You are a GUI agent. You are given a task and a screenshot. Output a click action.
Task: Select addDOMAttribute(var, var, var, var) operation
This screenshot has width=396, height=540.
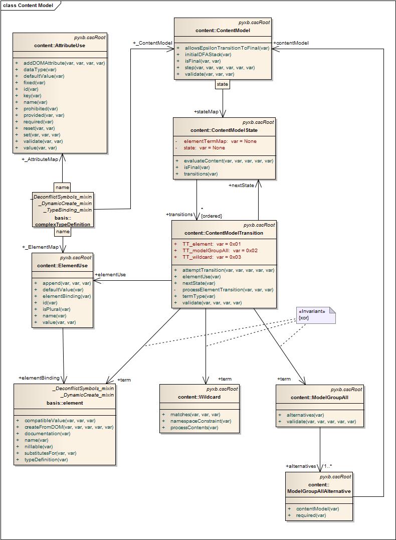[64, 63]
